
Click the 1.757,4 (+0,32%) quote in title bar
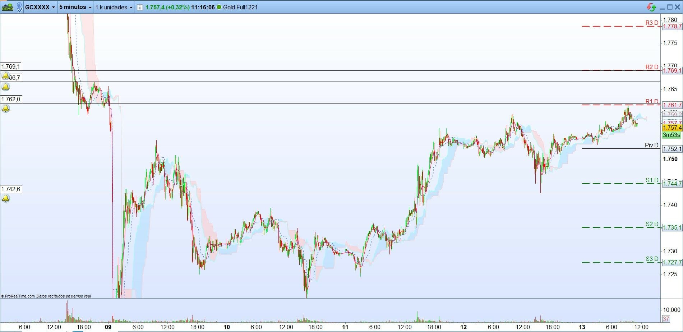[167, 7]
